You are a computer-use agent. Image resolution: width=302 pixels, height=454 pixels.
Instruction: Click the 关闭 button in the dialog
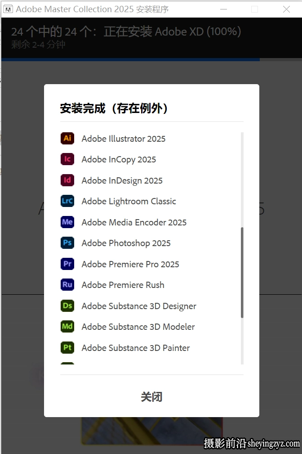tap(151, 397)
